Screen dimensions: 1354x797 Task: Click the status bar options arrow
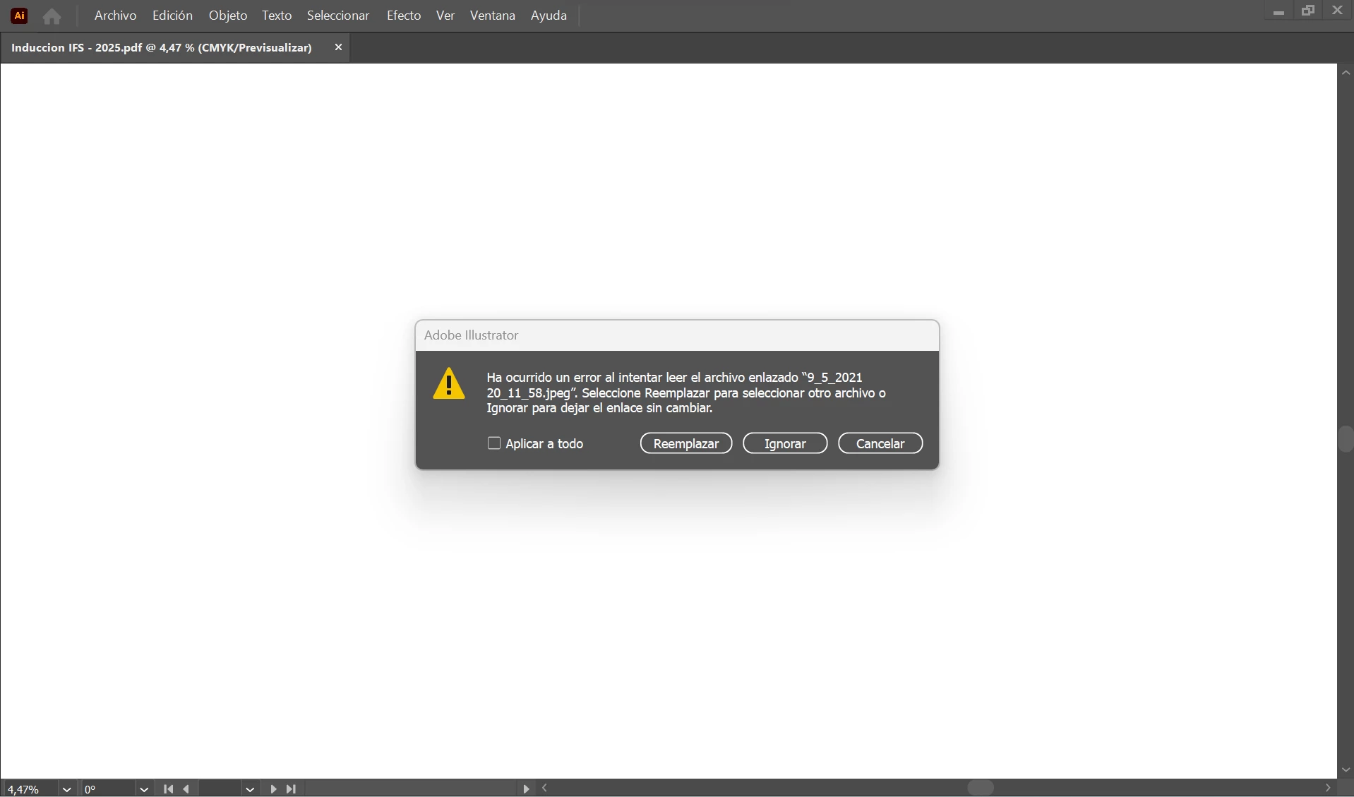tap(526, 789)
